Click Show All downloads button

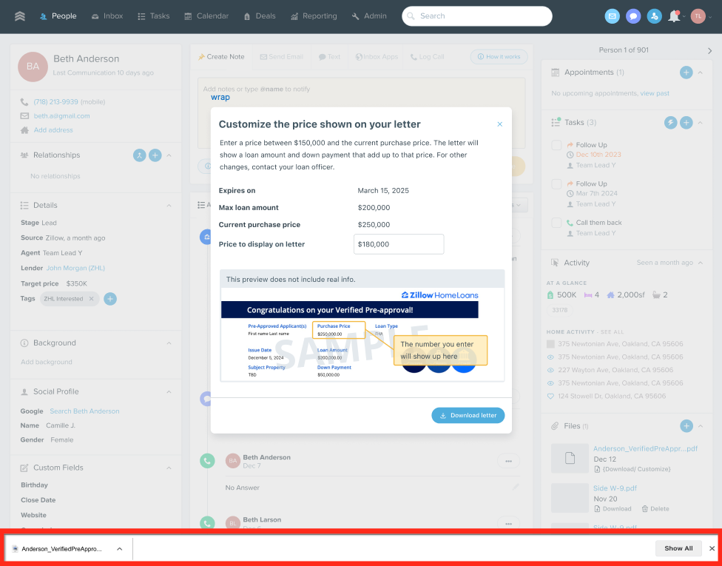[678, 549]
